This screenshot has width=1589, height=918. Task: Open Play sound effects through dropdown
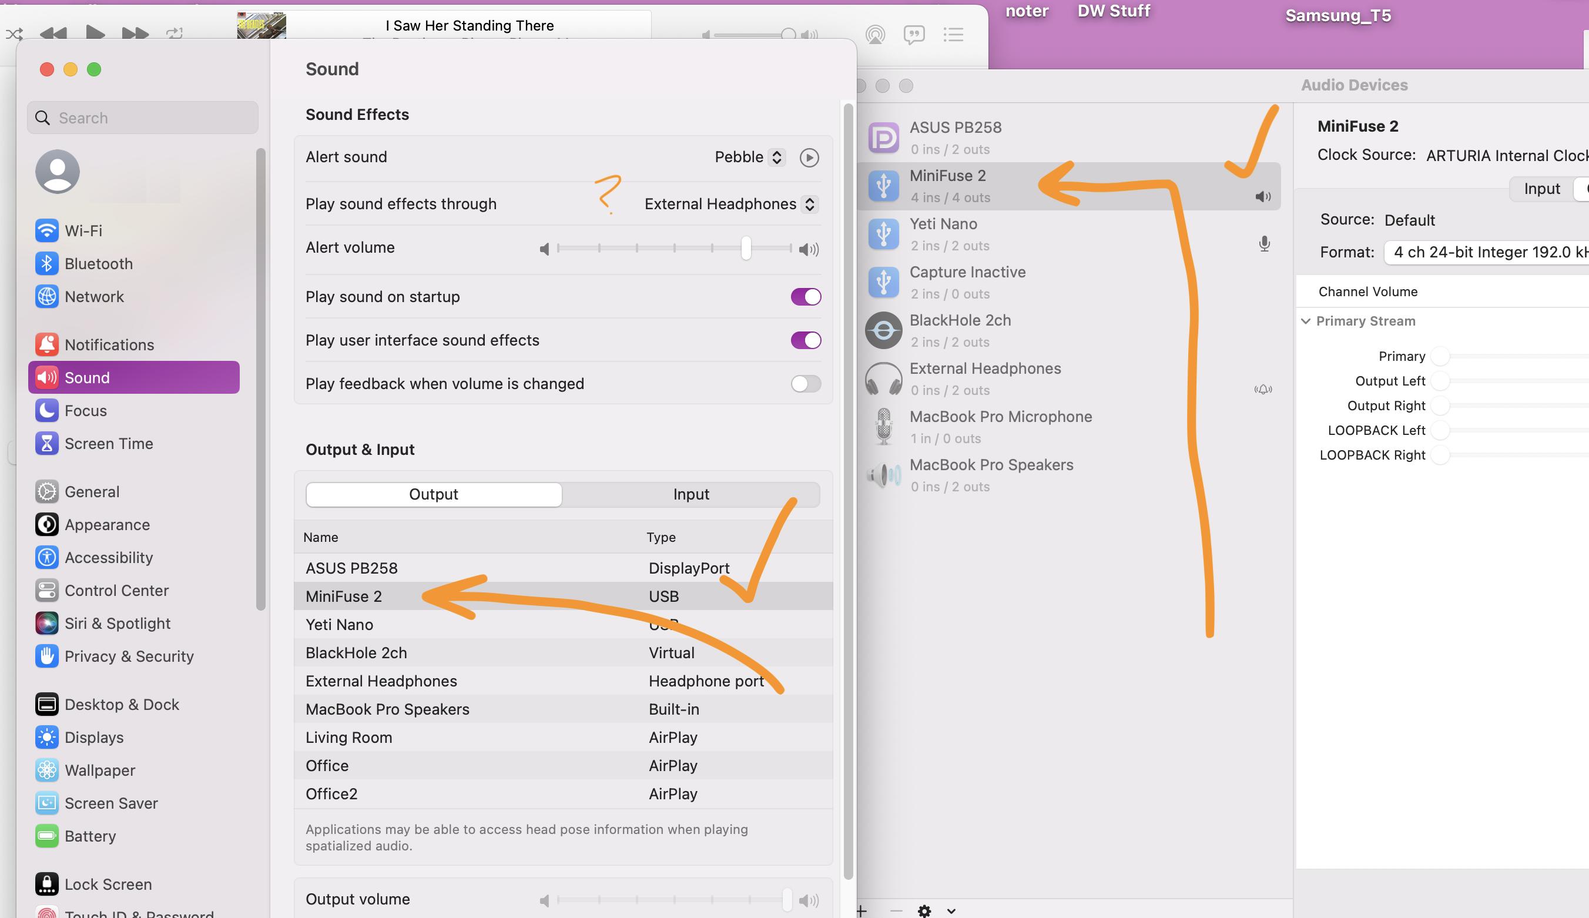pos(731,204)
